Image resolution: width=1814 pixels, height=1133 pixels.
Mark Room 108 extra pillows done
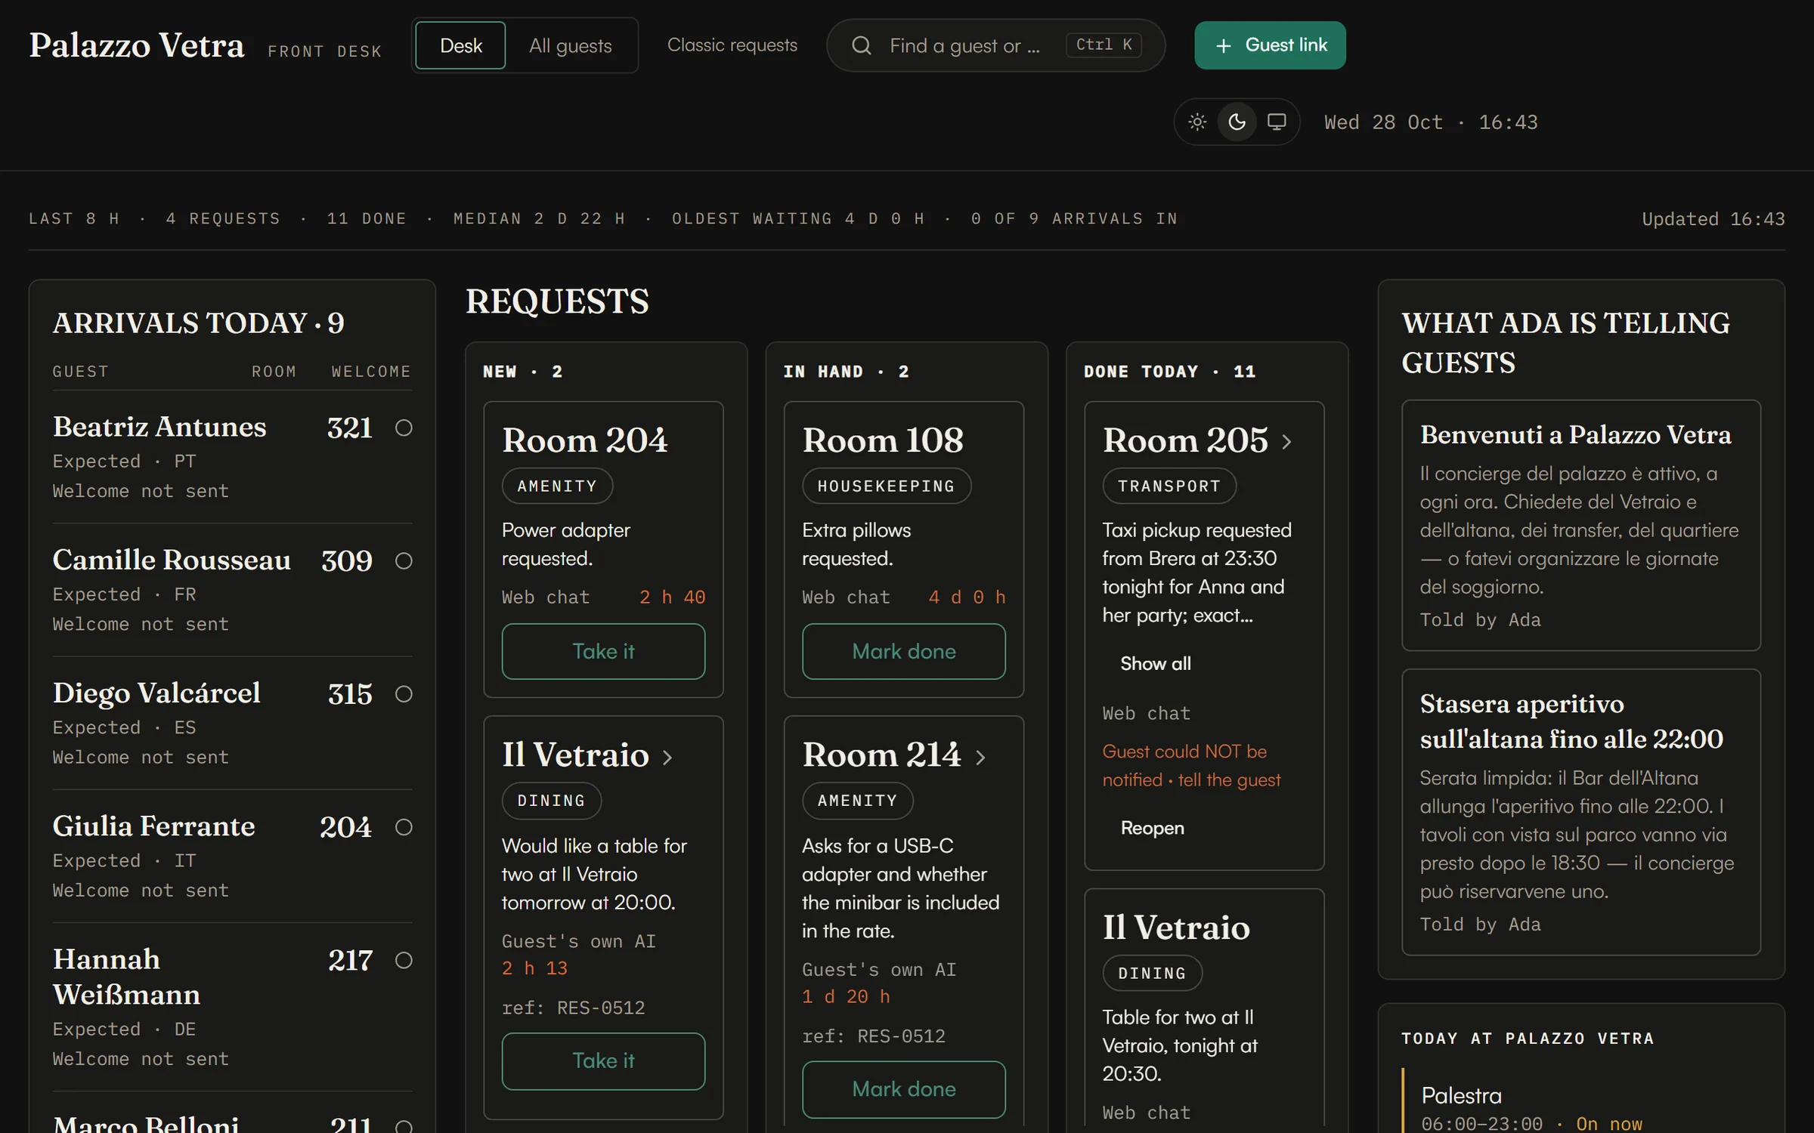click(x=903, y=651)
